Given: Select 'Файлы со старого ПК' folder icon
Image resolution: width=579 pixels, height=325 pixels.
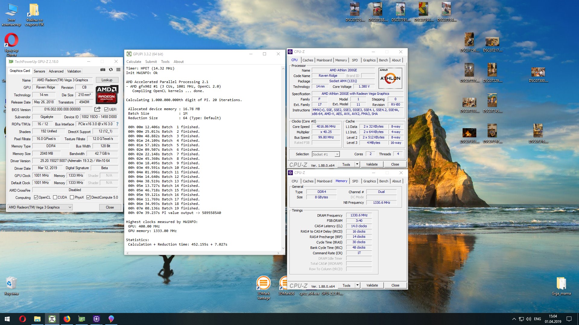Looking at the screenshot, I should (34, 15).
